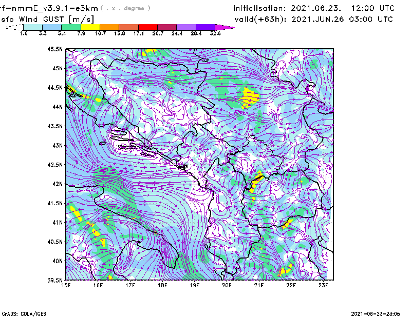Click the legend value 3.3

tap(43, 33)
